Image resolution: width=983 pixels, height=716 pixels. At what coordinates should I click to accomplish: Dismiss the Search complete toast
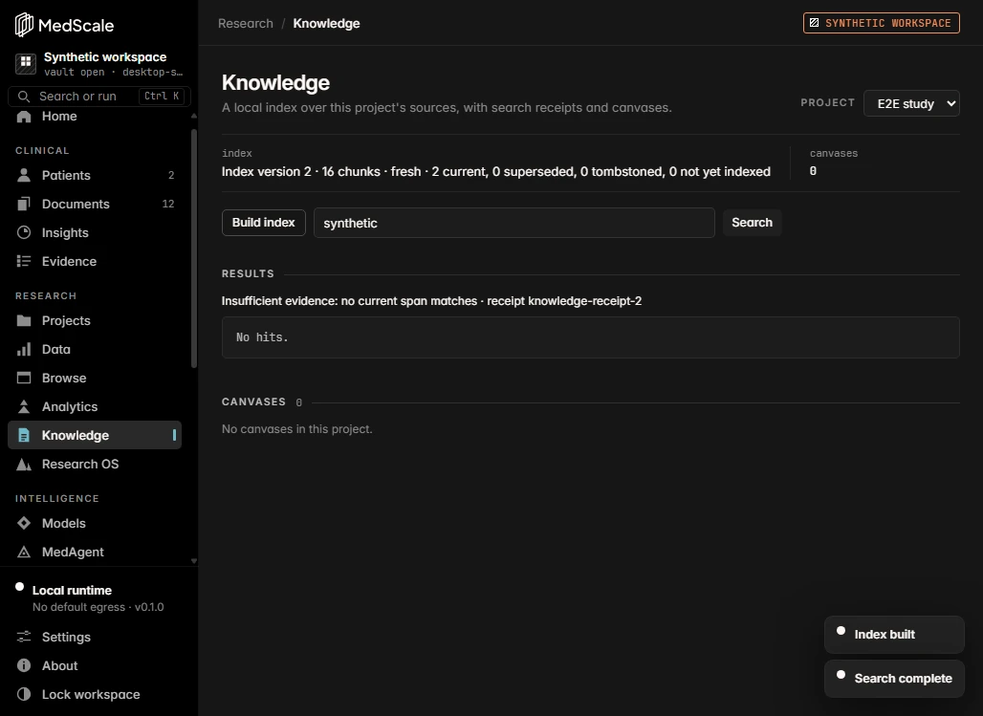pos(894,679)
